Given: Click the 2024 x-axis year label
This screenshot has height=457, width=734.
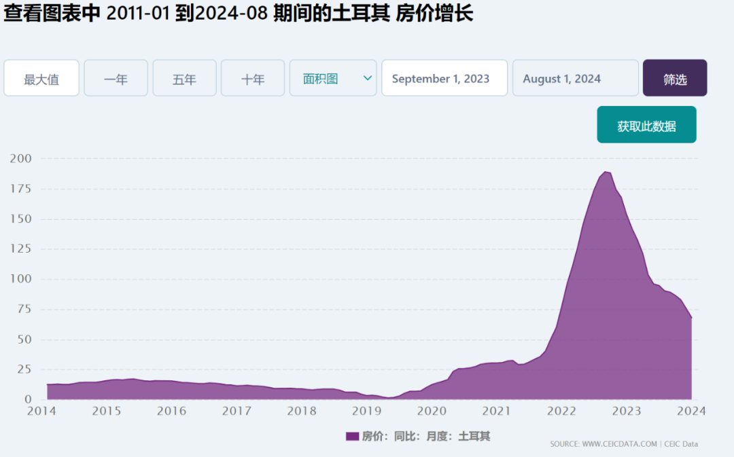Looking at the screenshot, I should [x=691, y=411].
